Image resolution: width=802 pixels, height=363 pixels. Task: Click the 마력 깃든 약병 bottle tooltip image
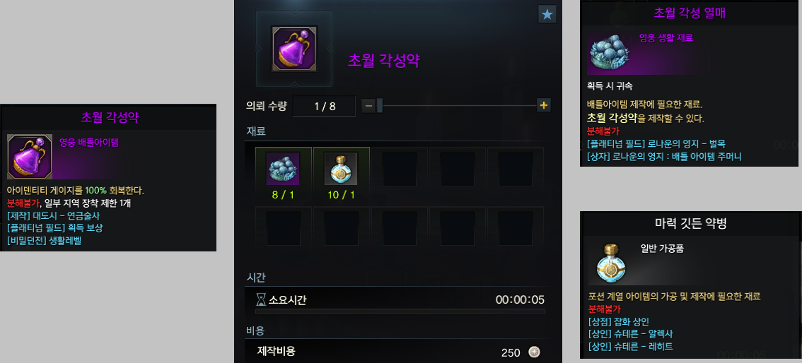611,263
